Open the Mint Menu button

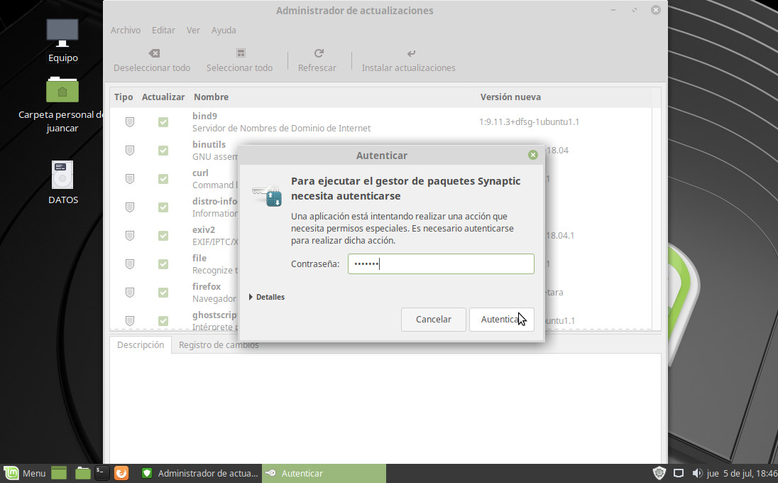(25, 473)
